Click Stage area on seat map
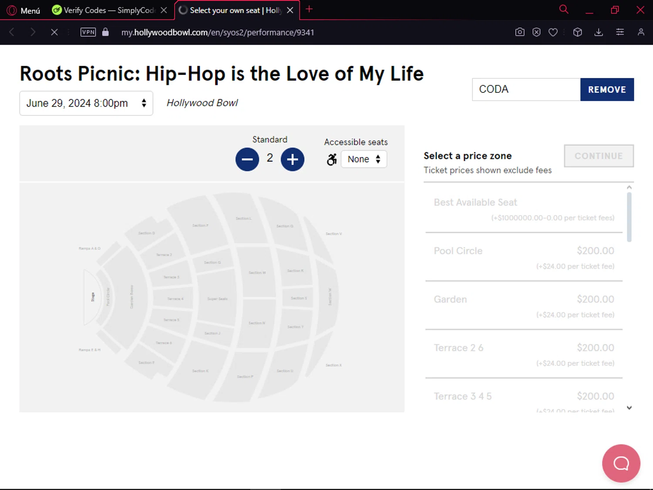Image resolution: width=653 pixels, height=490 pixels. pyautogui.click(x=92, y=297)
